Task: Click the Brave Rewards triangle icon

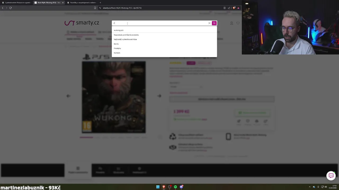Action: pyautogui.click(x=238, y=8)
